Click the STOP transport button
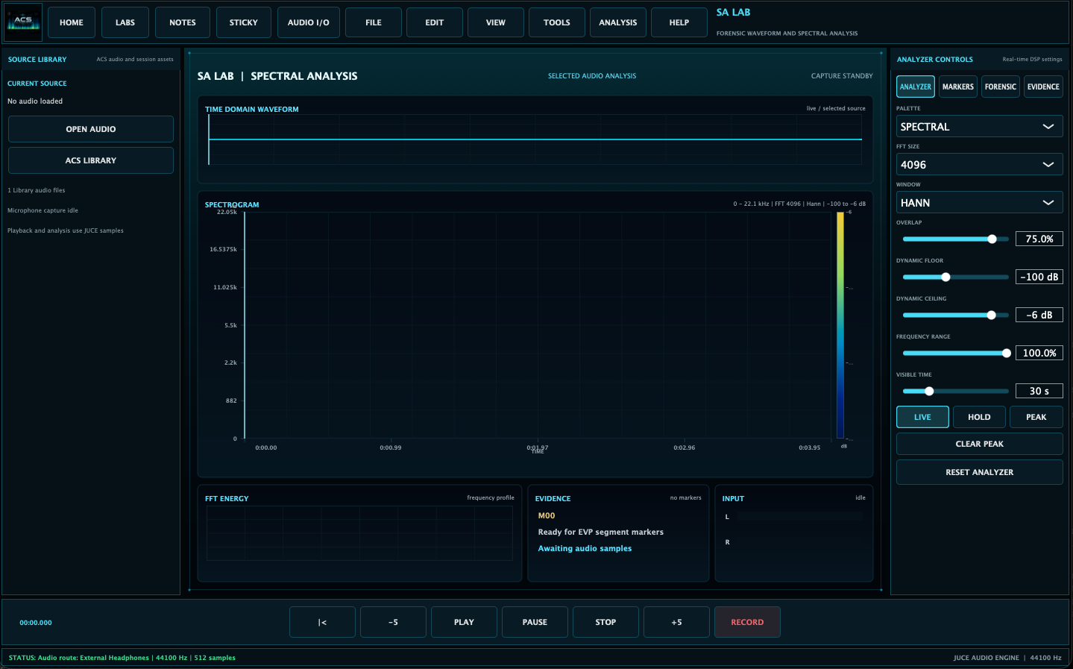1073x669 pixels. 605,622
